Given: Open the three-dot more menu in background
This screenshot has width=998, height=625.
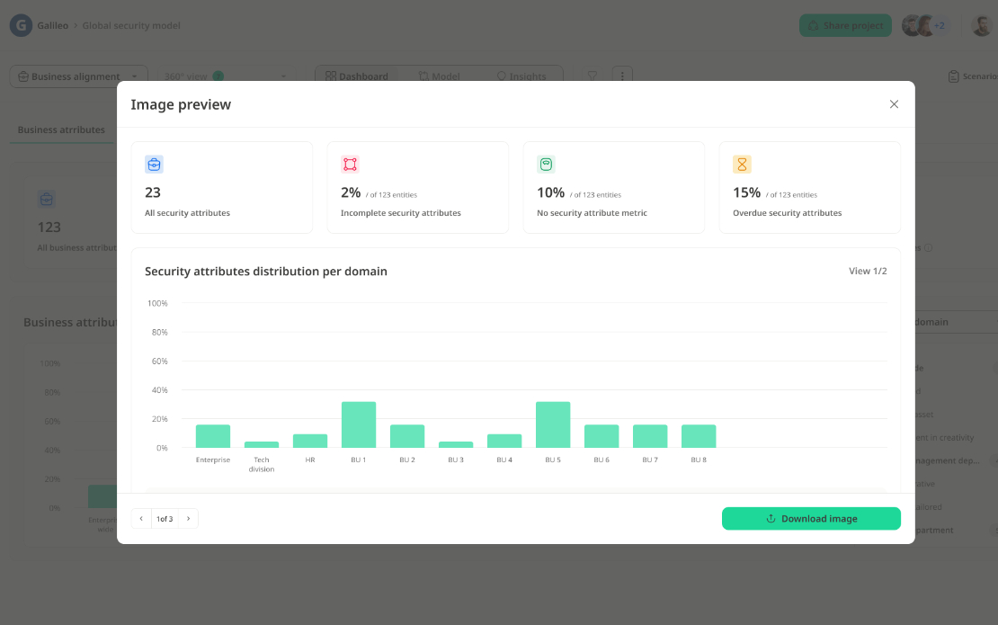Looking at the screenshot, I should [x=622, y=76].
